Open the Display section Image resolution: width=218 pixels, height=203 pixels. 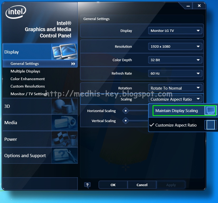(x=40, y=52)
